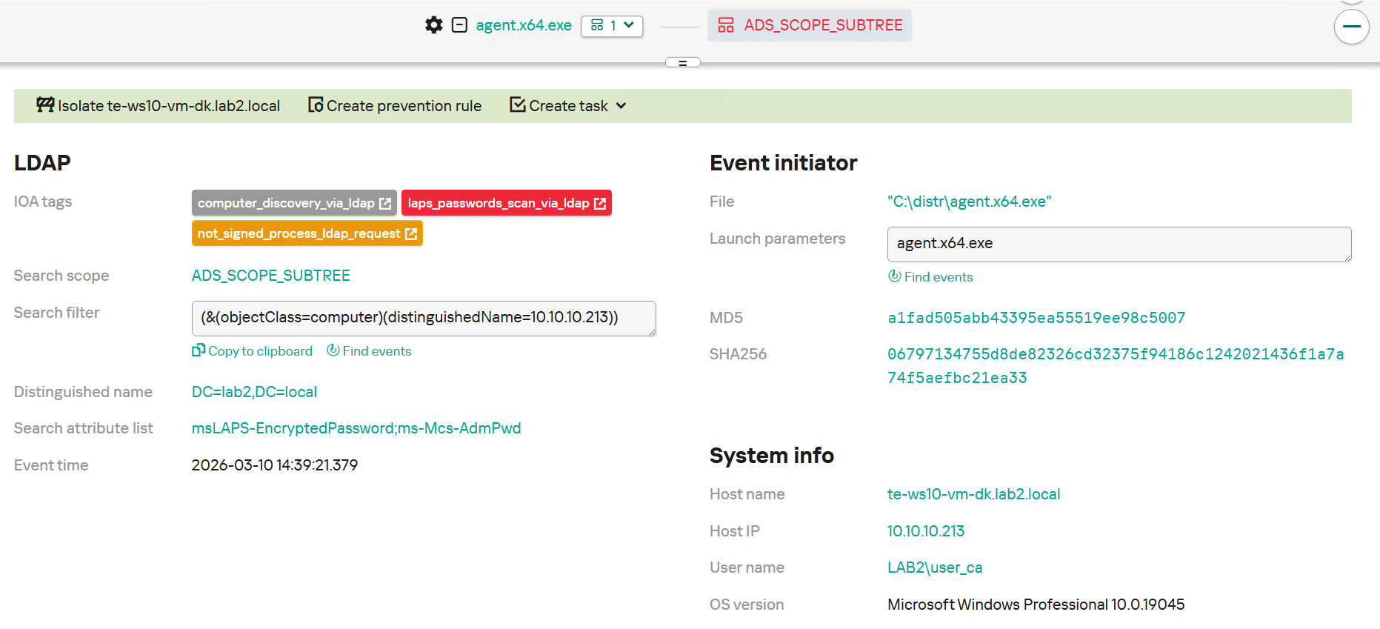1380x629 pixels.
Task: Click the panel resize handle under graph
Action: (682, 63)
